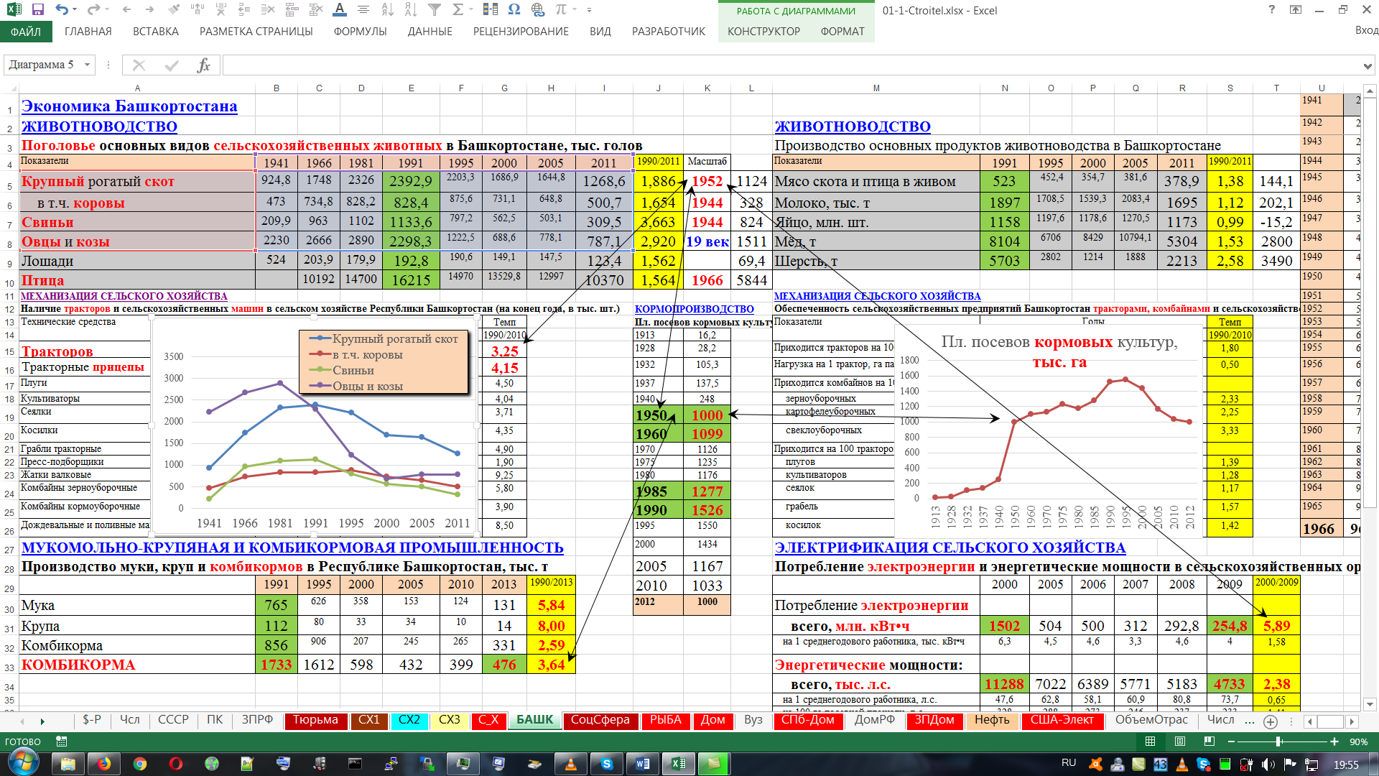1379x776 pixels.
Task: Open the Undo history dropdown arrow
Action: tap(76, 10)
